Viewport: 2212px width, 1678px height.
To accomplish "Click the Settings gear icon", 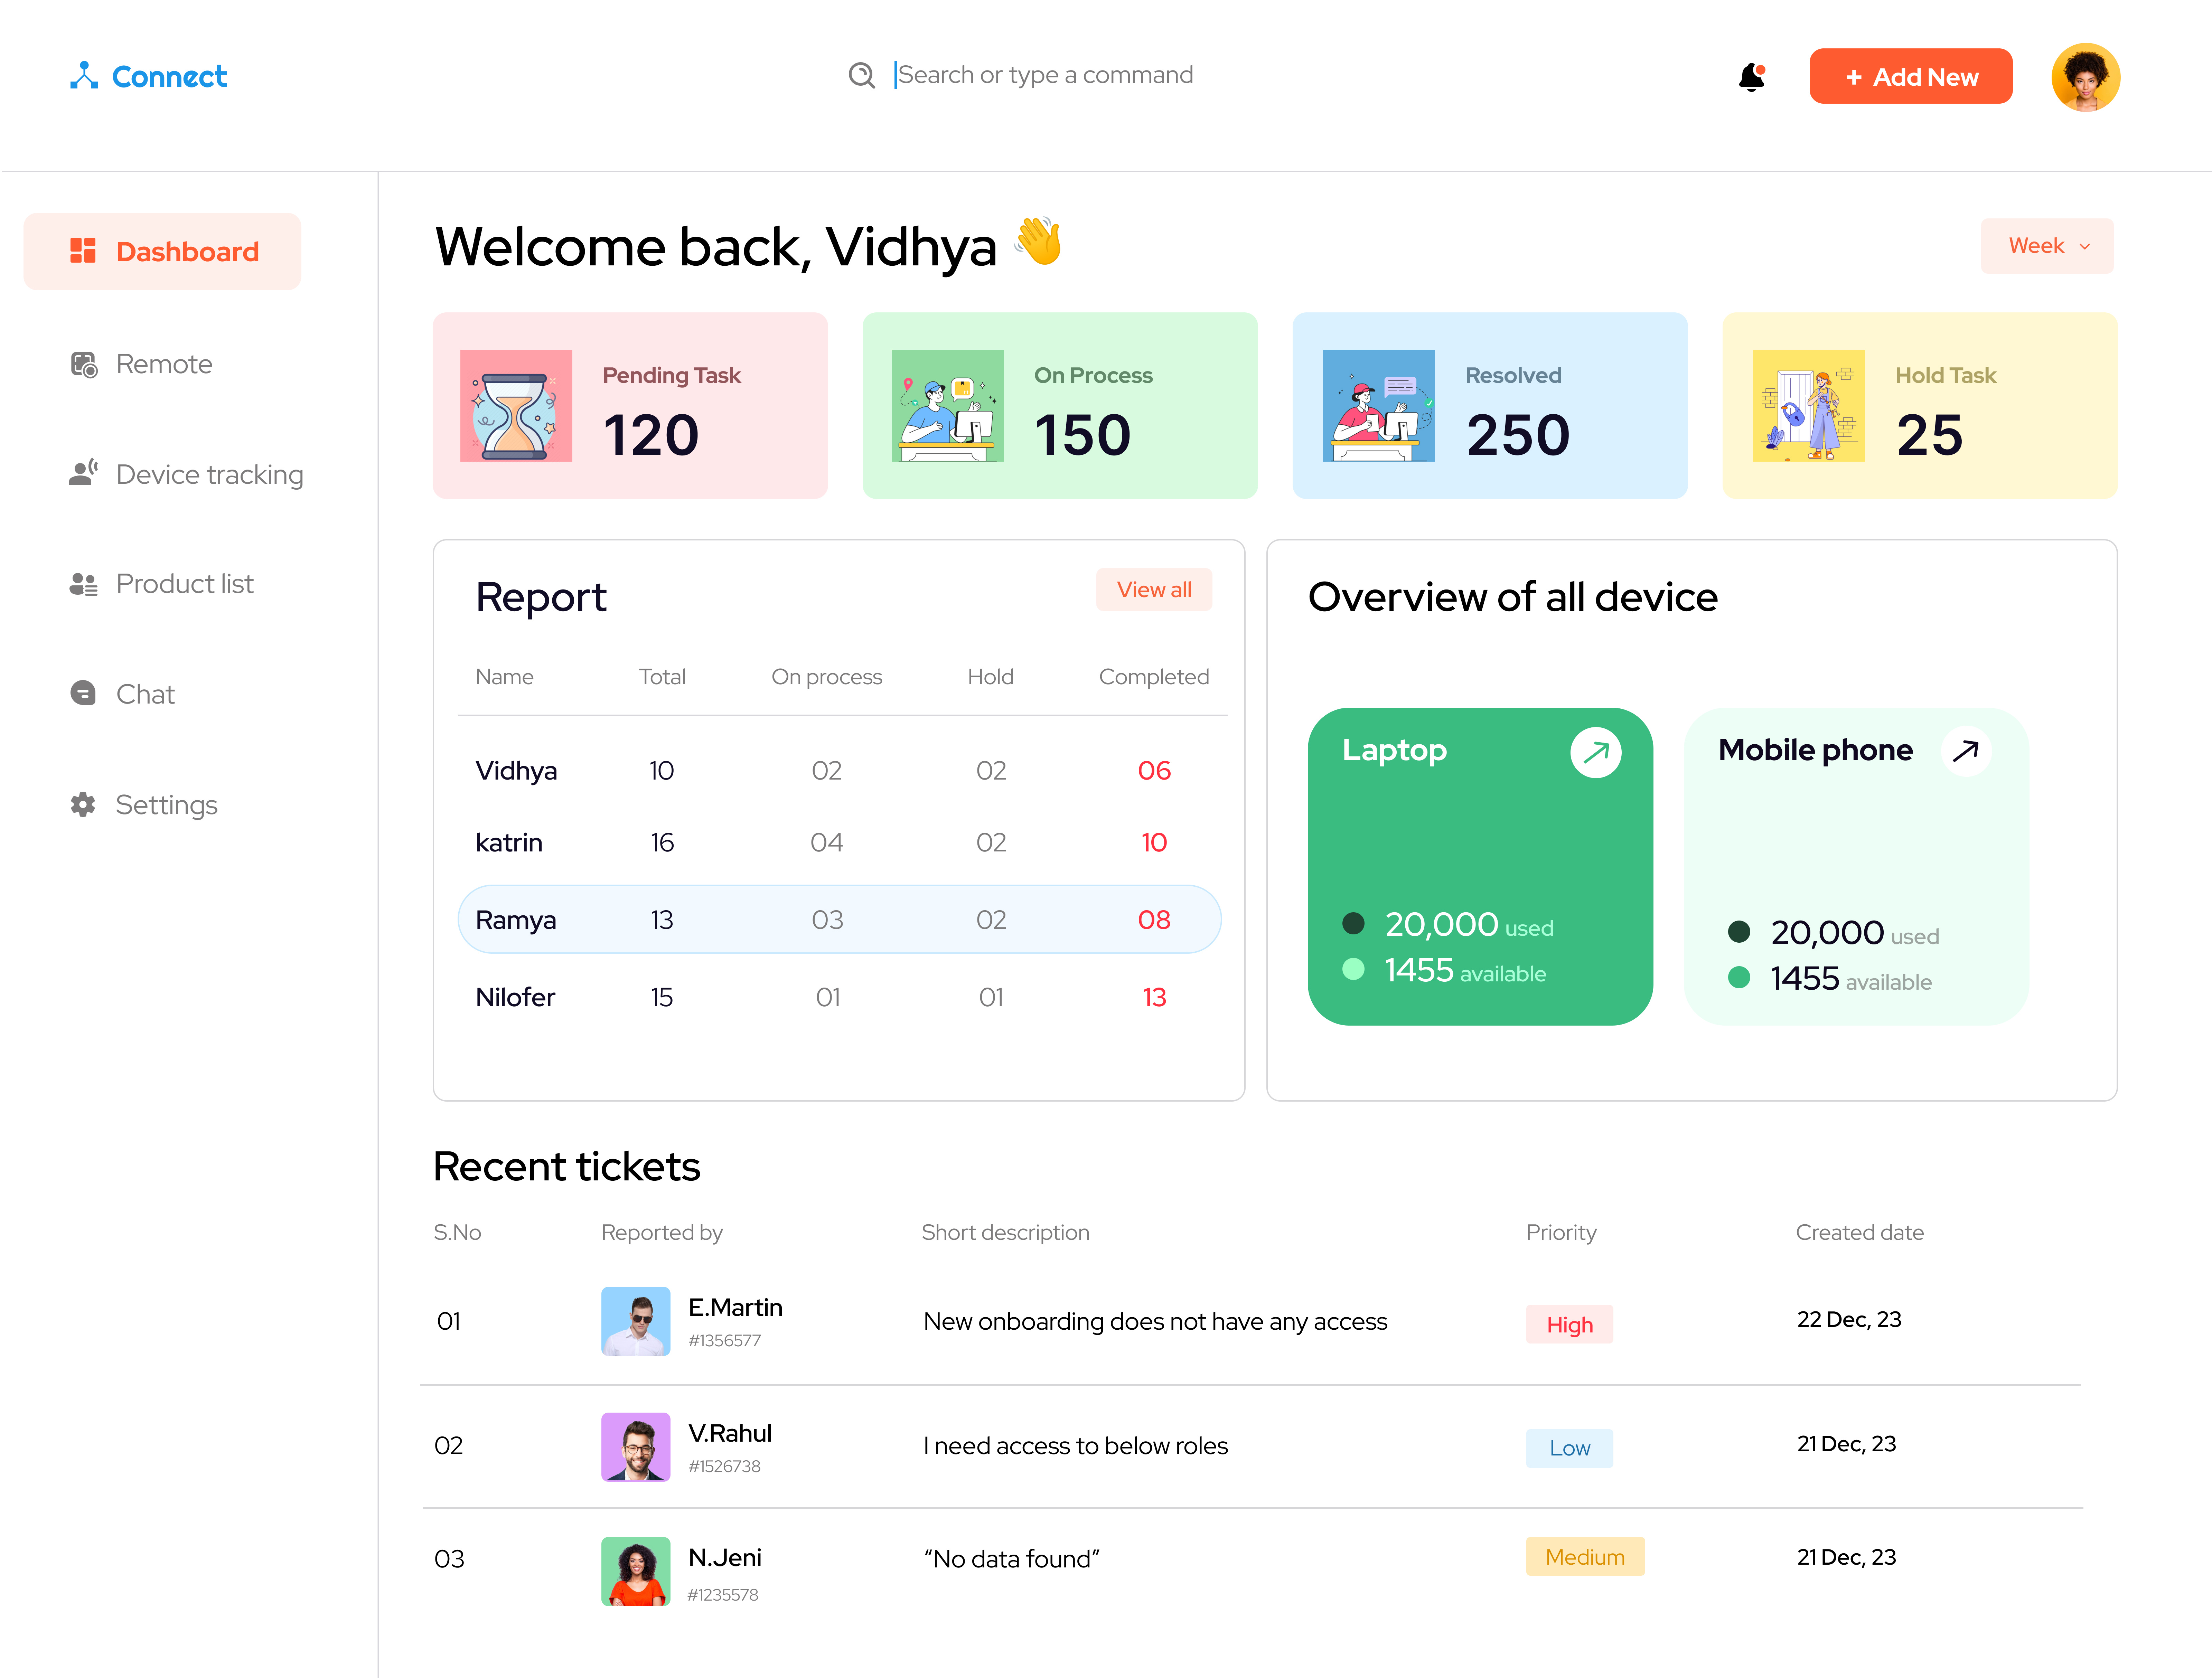I will point(83,804).
